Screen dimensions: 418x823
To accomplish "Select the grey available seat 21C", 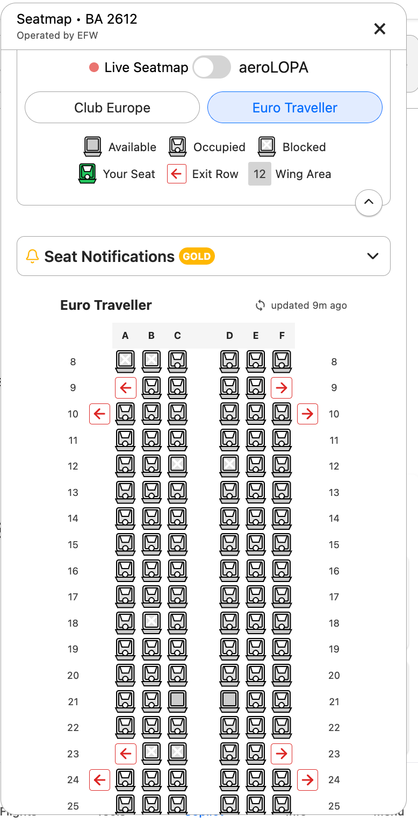I will pyautogui.click(x=177, y=701).
